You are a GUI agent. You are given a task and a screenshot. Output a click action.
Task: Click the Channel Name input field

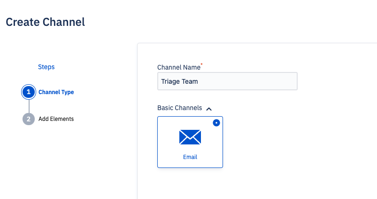(227, 81)
